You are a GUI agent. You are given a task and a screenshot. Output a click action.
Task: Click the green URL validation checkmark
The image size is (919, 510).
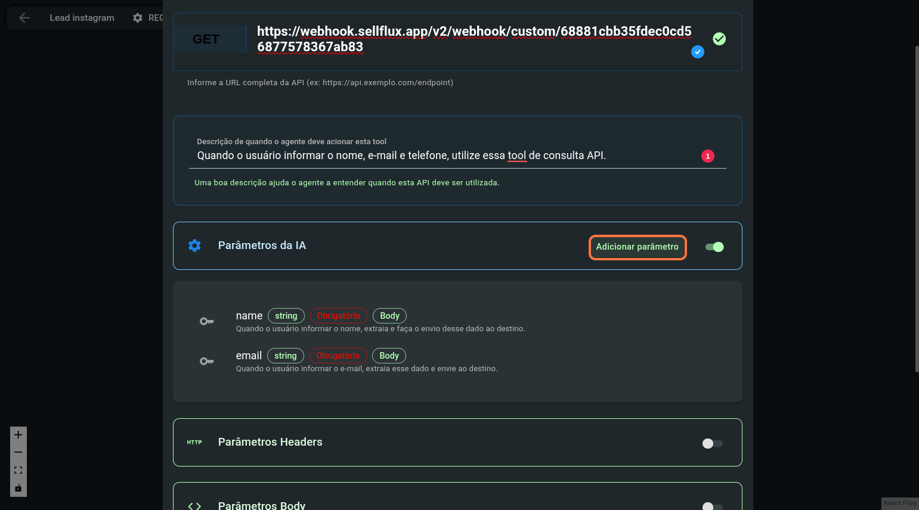(x=719, y=39)
